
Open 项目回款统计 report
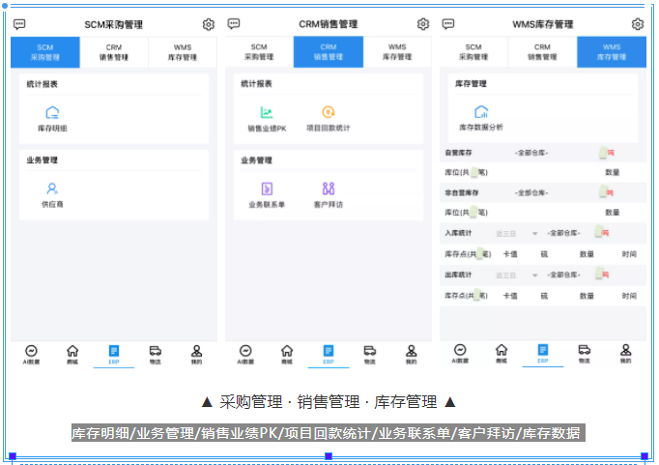tap(328, 118)
